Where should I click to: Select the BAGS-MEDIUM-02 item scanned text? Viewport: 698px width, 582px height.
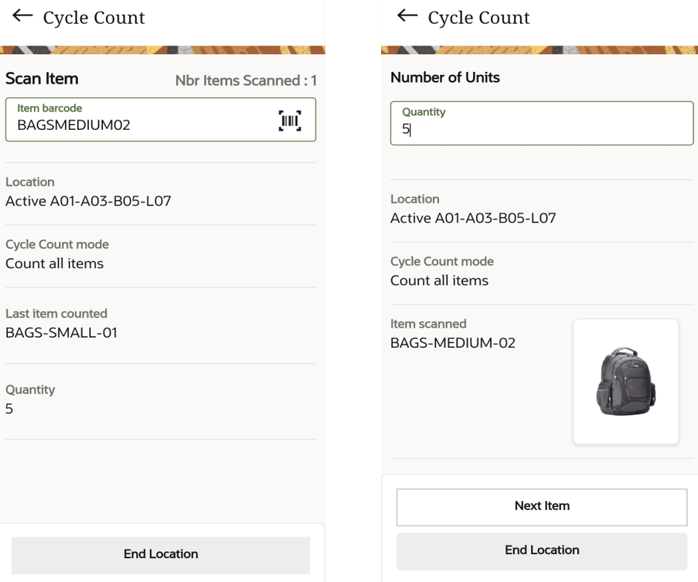453,343
